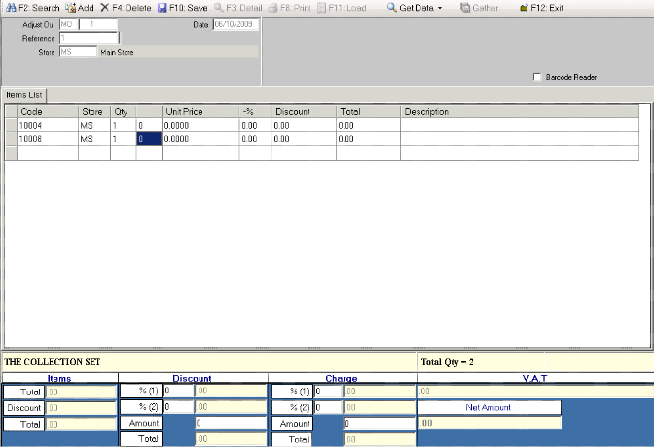Click the Net Amount button

pos(489,407)
